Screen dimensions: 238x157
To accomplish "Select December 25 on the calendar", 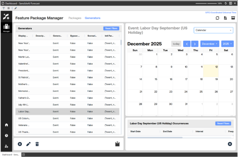I will [x=196, y=96].
